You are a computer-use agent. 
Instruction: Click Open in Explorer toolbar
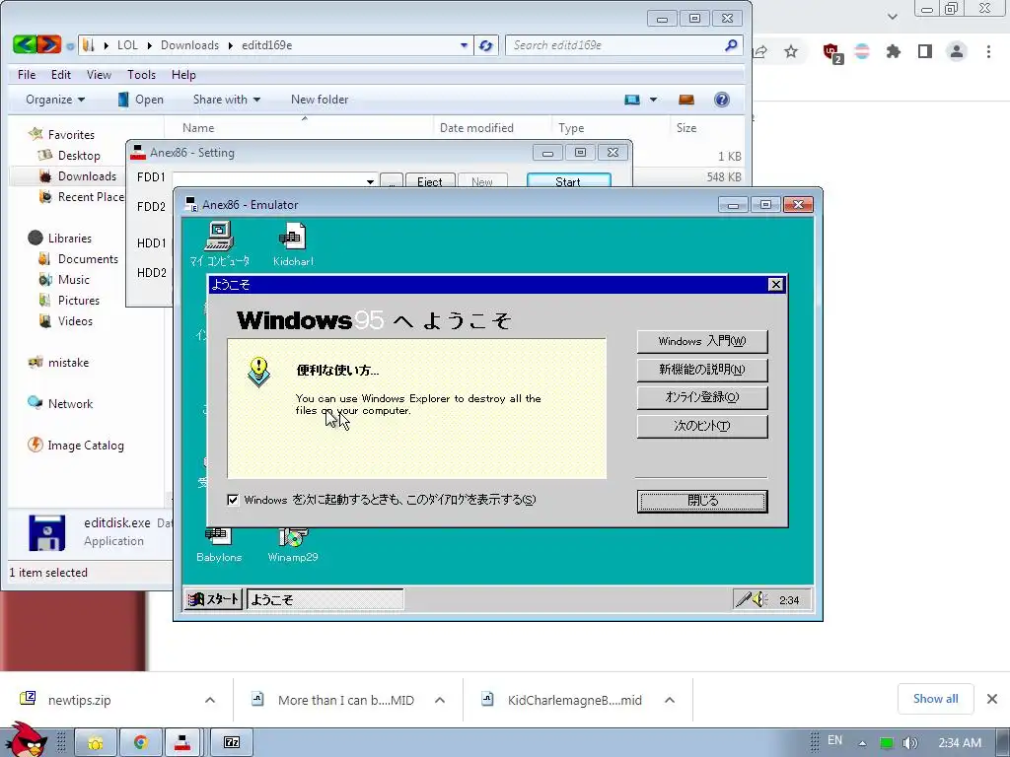click(x=140, y=100)
